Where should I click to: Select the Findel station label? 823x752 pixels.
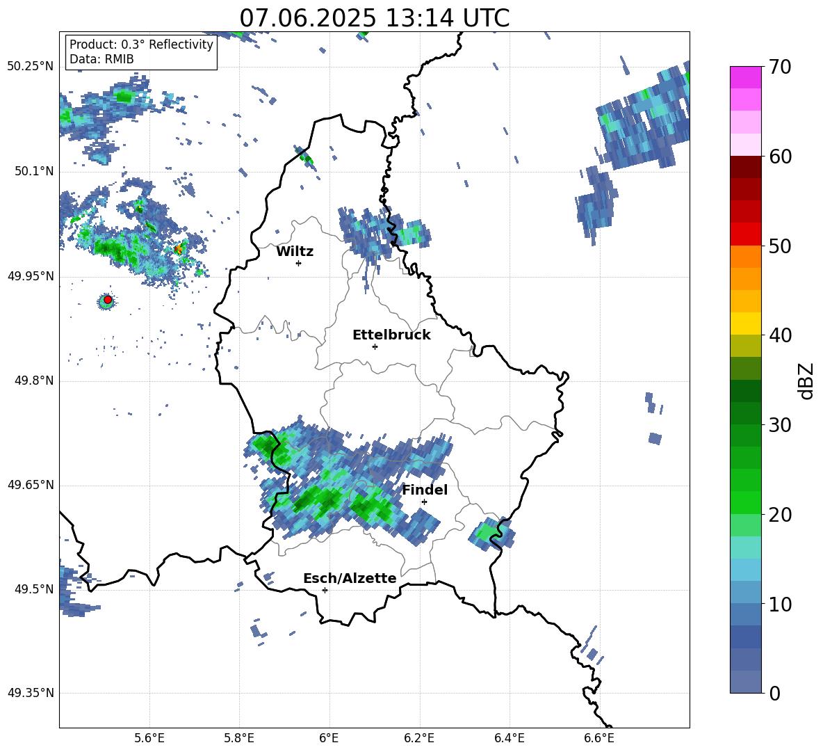click(425, 490)
